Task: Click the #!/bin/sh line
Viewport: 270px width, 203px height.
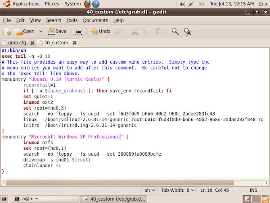Action: tap(14, 51)
